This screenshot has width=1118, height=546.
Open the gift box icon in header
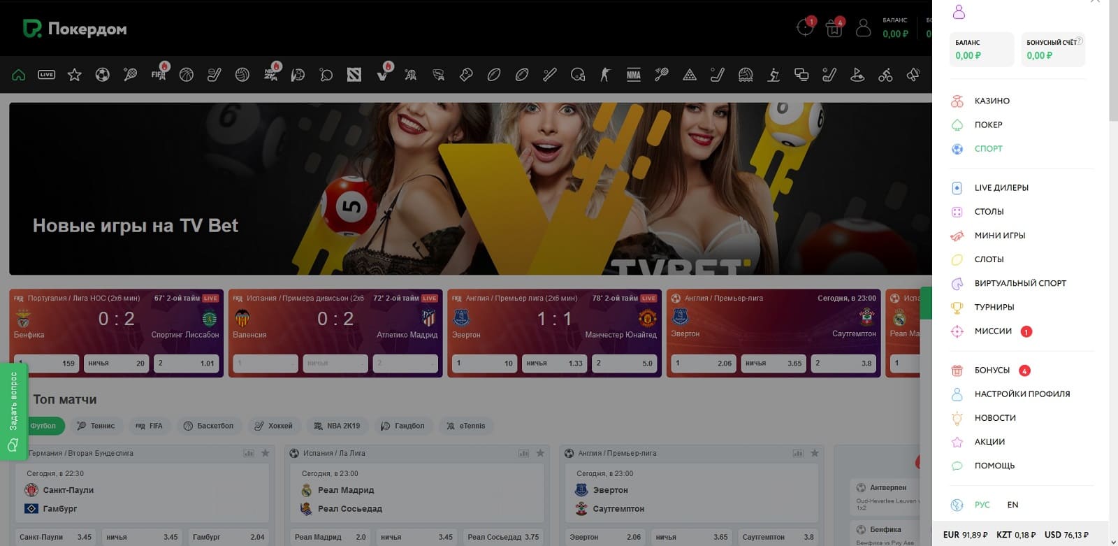point(834,29)
